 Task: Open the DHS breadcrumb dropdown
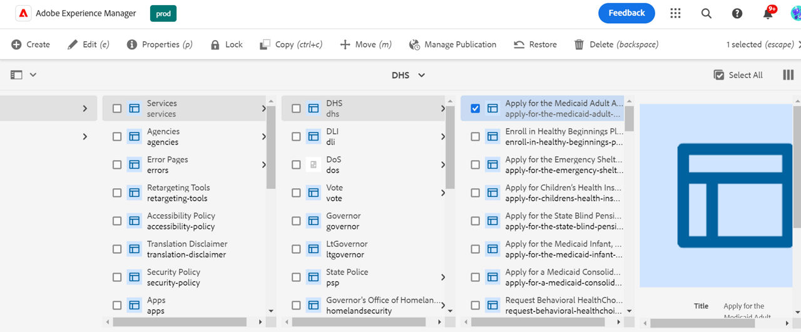point(409,75)
